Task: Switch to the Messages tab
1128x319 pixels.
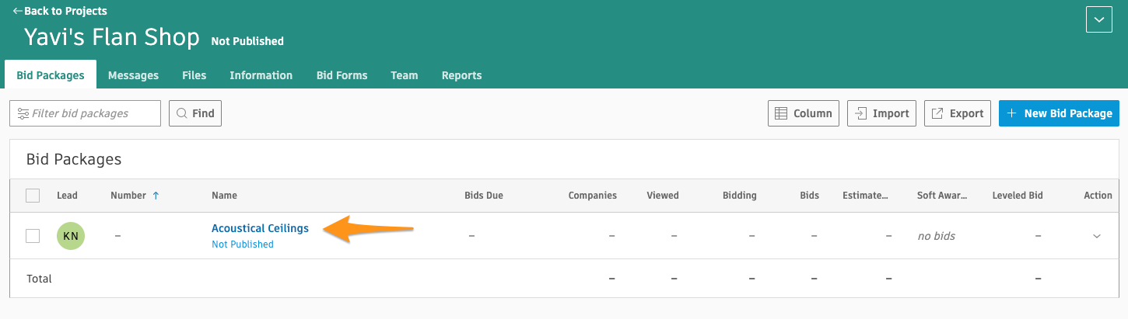Action: click(133, 75)
